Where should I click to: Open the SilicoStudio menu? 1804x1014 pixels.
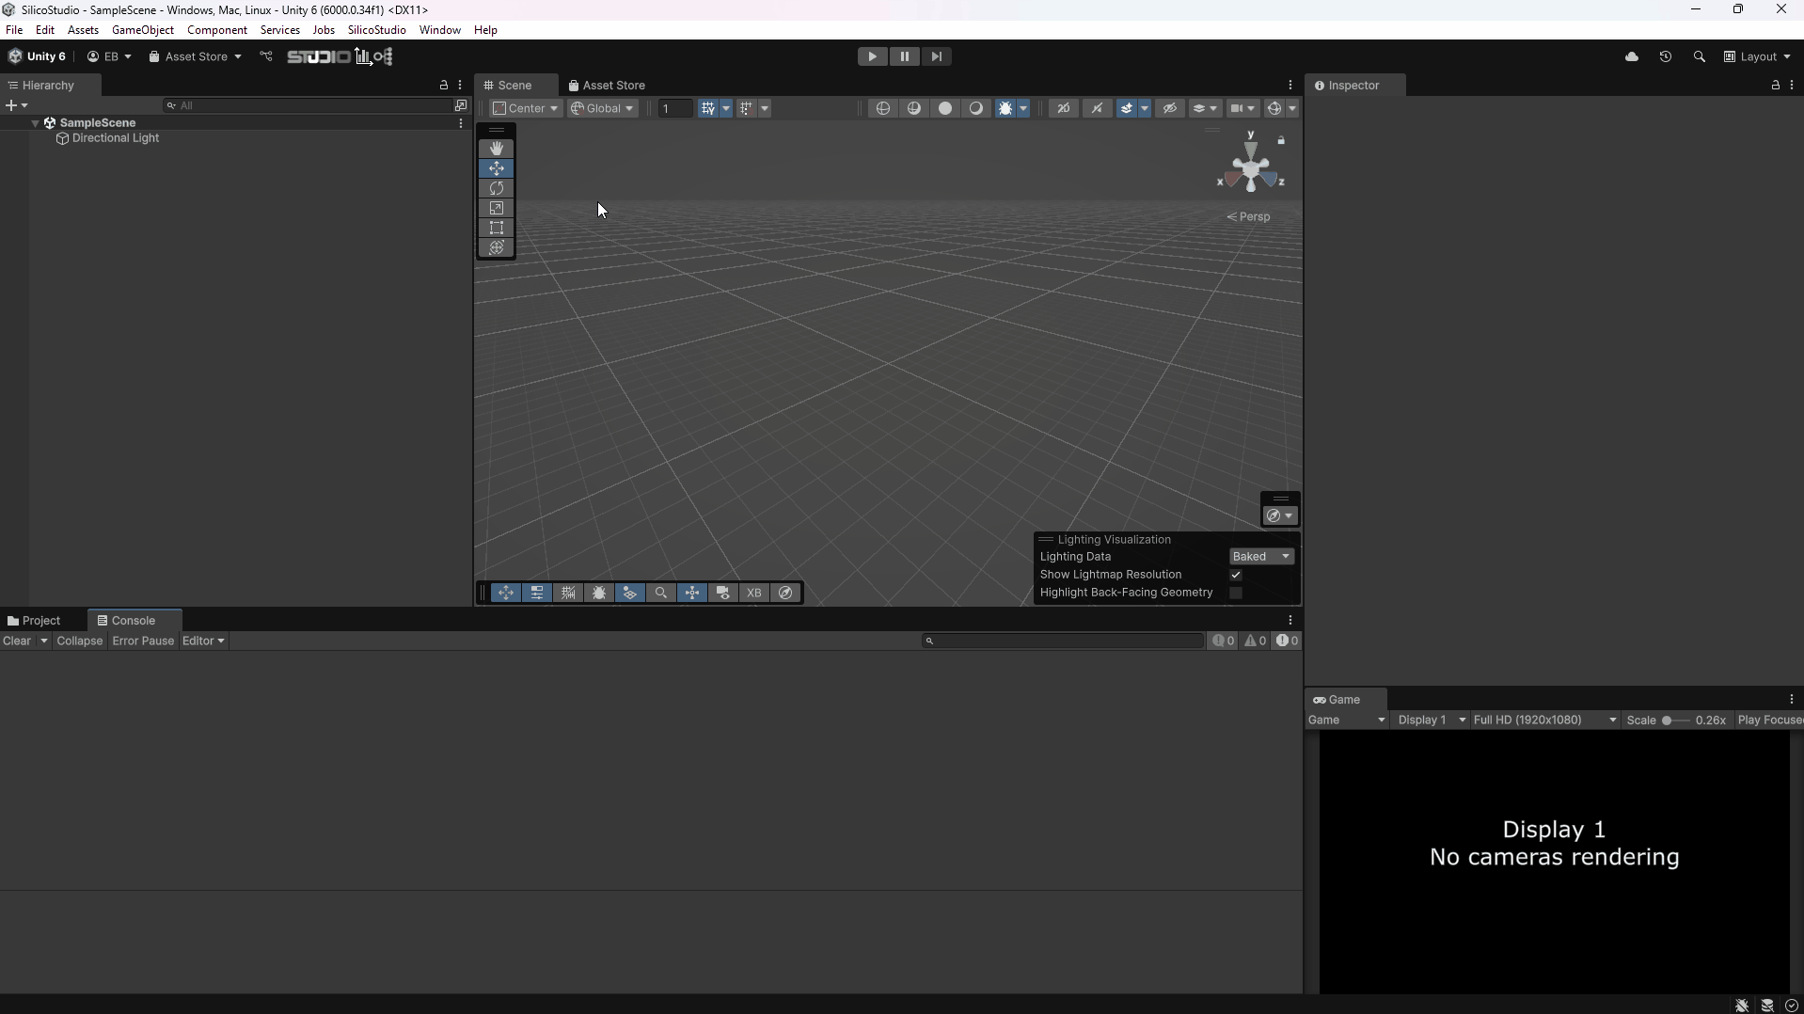point(376,30)
